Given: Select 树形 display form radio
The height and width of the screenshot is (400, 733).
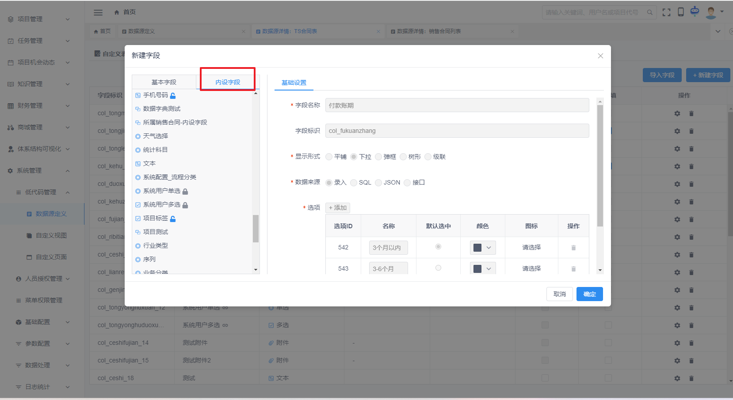Looking at the screenshot, I should (403, 157).
